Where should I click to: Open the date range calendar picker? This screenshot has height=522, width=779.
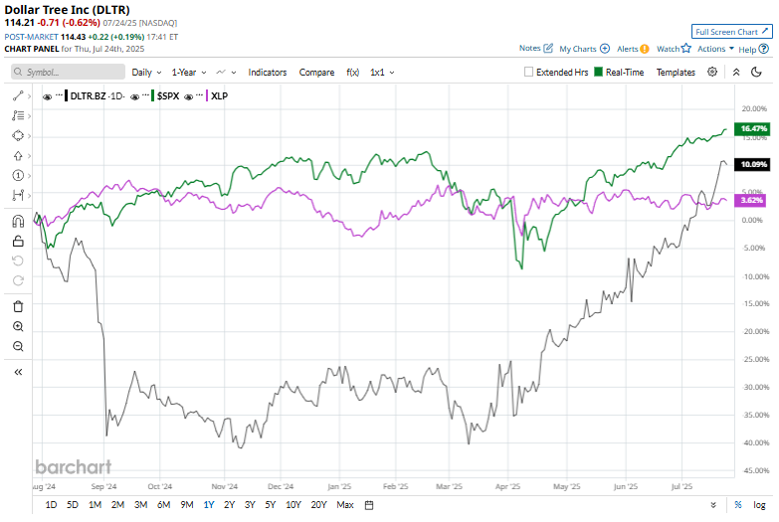pyautogui.click(x=369, y=505)
